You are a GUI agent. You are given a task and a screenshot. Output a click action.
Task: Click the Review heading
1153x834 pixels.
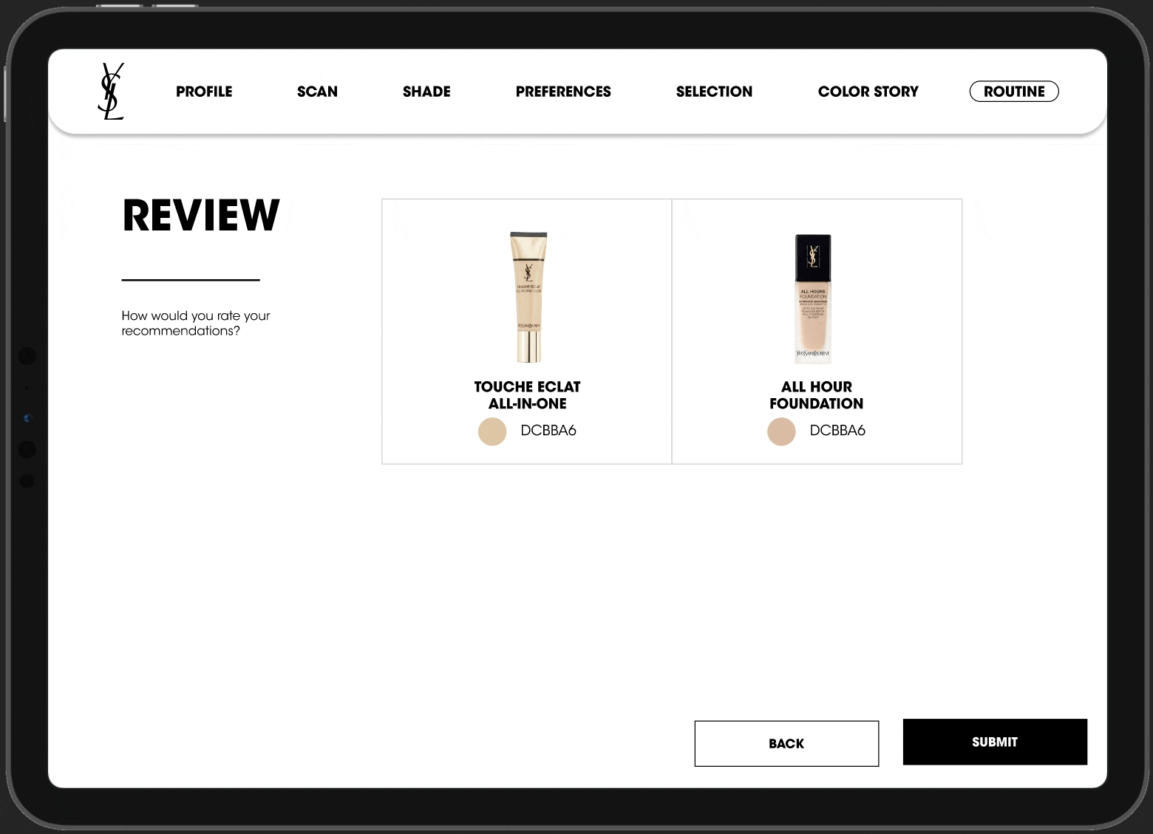(x=201, y=216)
